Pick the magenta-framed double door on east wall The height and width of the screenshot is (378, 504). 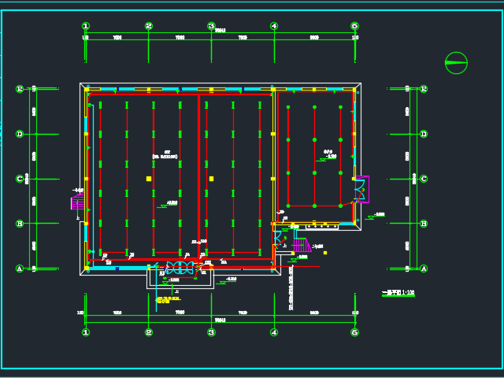pyautogui.click(x=362, y=189)
